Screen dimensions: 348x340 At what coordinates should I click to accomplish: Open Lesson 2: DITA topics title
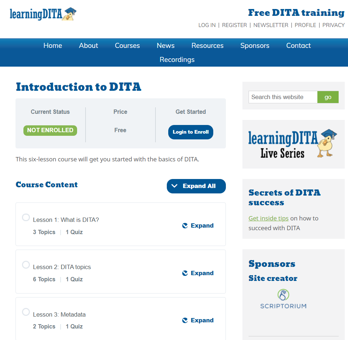[x=62, y=267]
